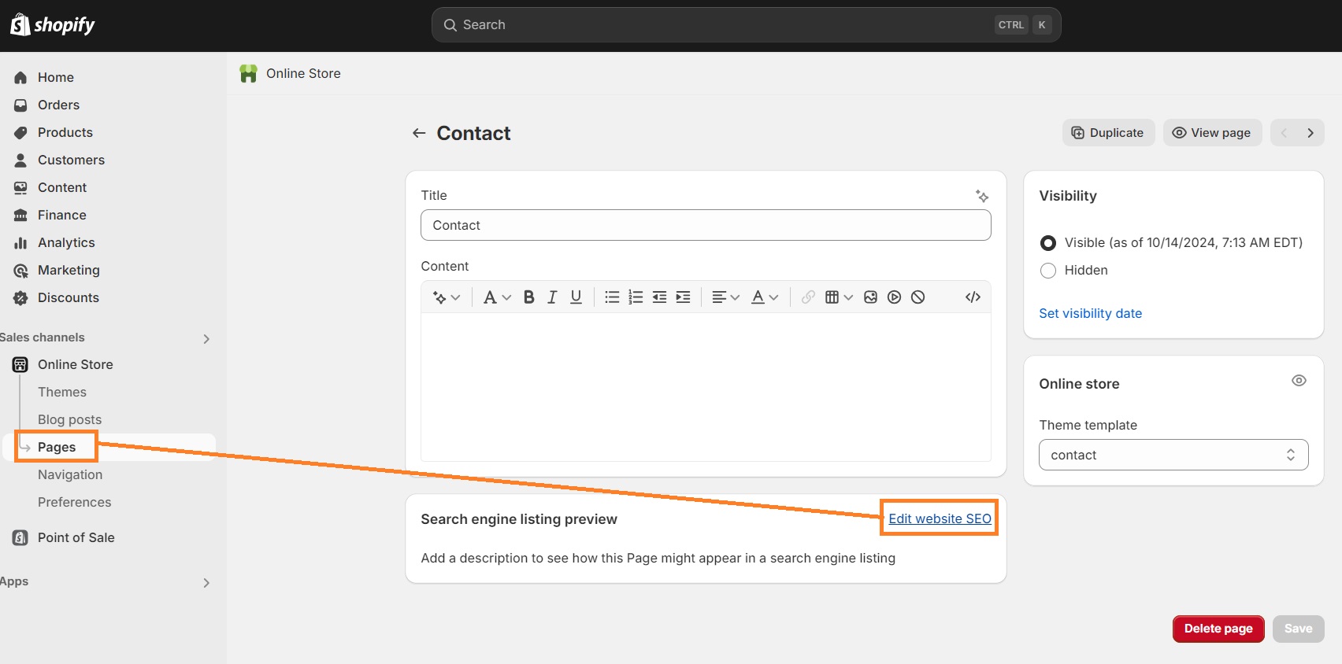1342x664 pixels.
Task: Open the Content section
Action: [x=62, y=187]
